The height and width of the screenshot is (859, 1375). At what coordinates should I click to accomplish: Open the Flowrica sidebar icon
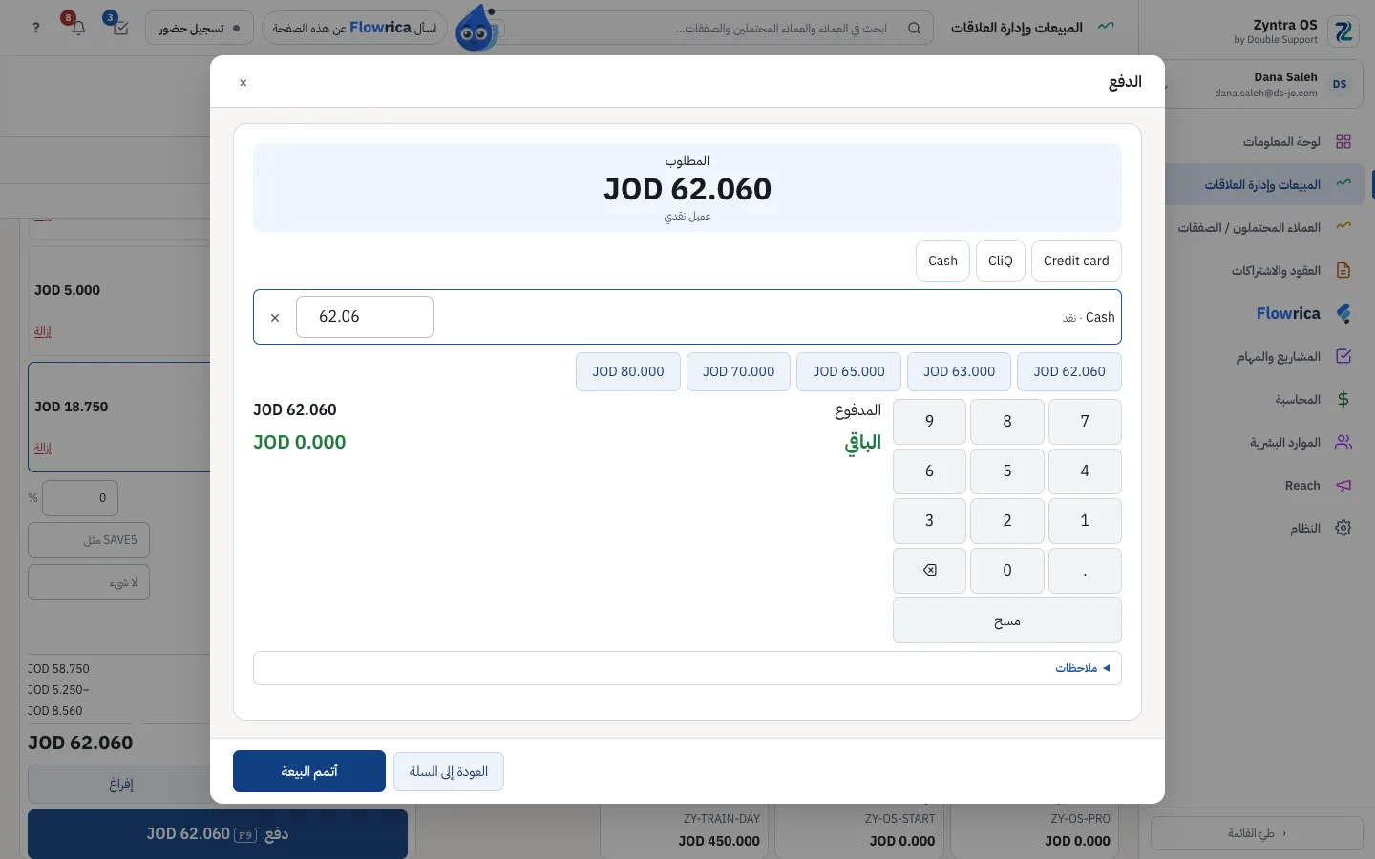[1343, 313]
